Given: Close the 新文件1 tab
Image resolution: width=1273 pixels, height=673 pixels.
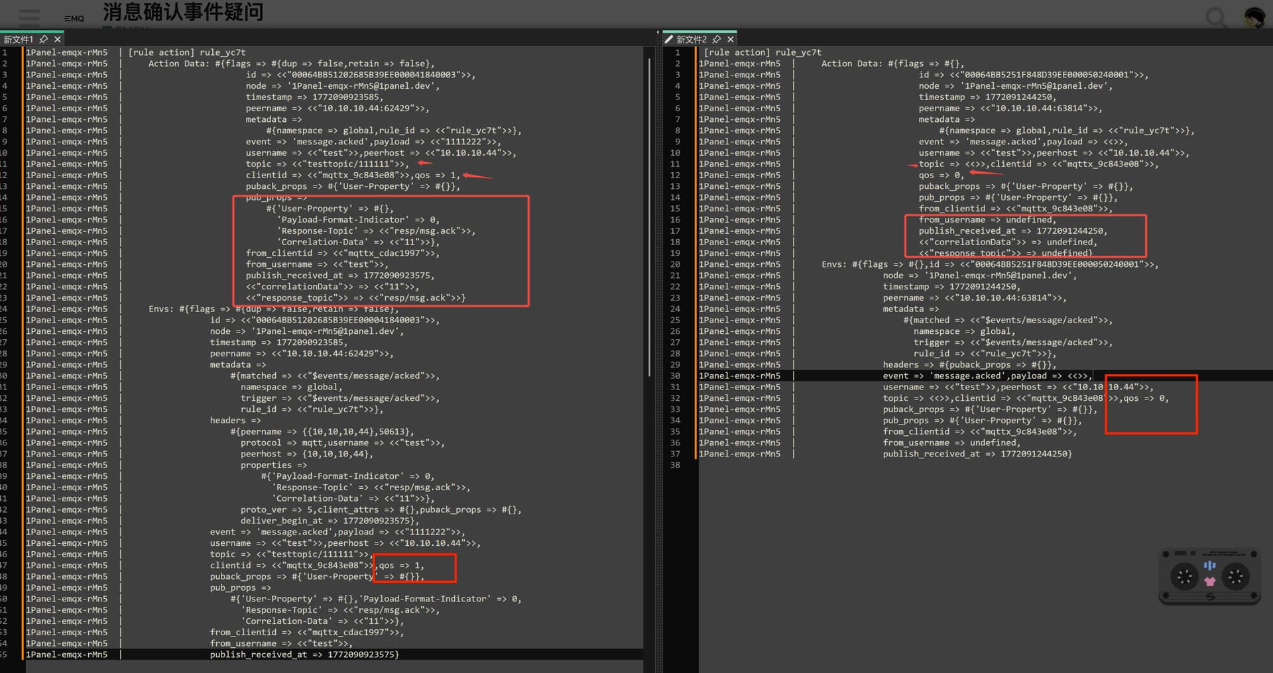Looking at the screenshot, I should point(58,40).
